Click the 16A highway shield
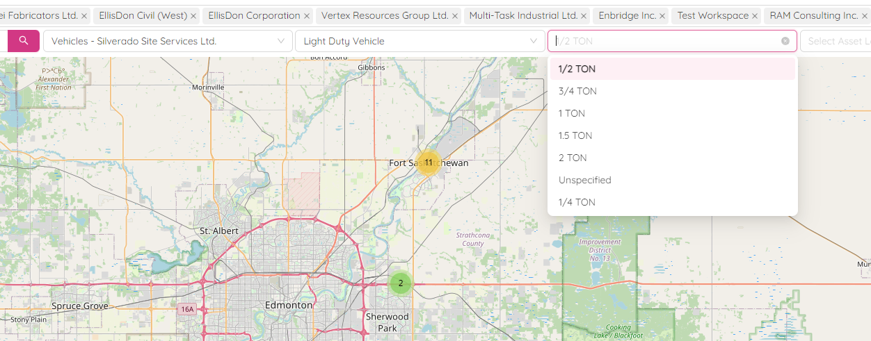This screenshot has width=871, height=341. [186, 309]
